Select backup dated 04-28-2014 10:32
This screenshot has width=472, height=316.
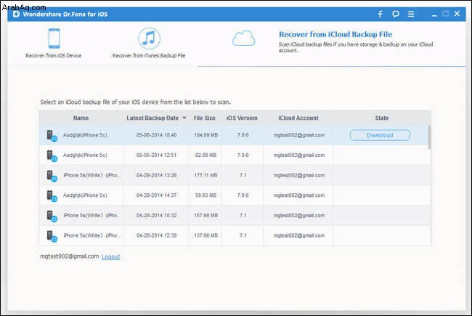(235, 215)
